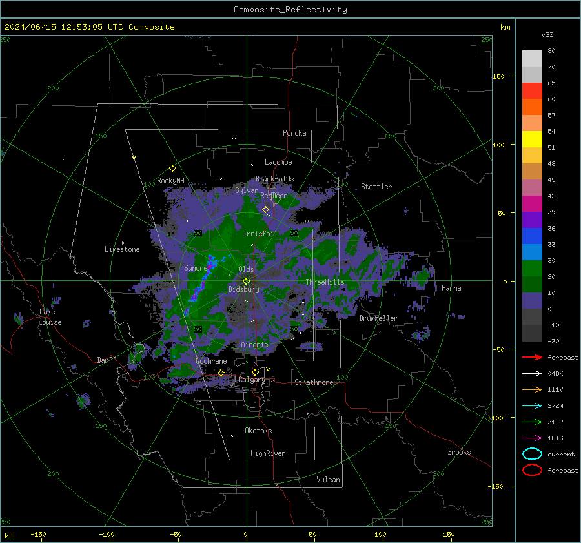
Task: Pick the red 65-60 dBZ swatch
Action: tap(532, 91)
